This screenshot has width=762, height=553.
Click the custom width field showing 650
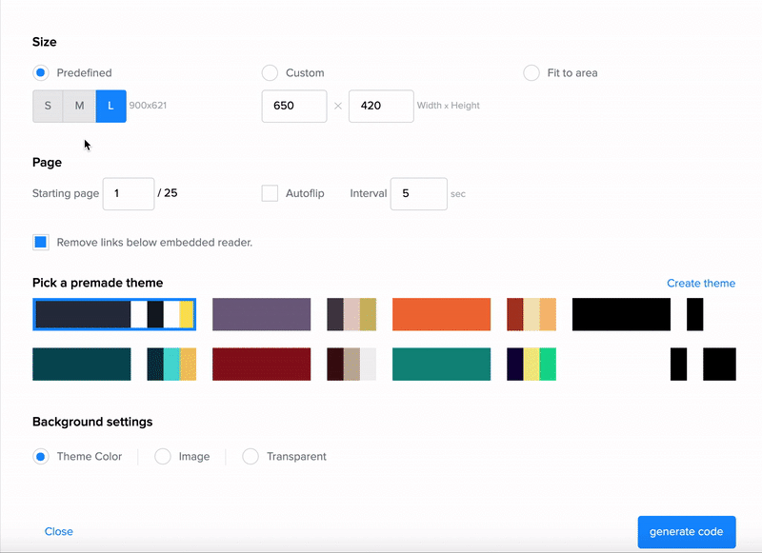pos(294,106)
